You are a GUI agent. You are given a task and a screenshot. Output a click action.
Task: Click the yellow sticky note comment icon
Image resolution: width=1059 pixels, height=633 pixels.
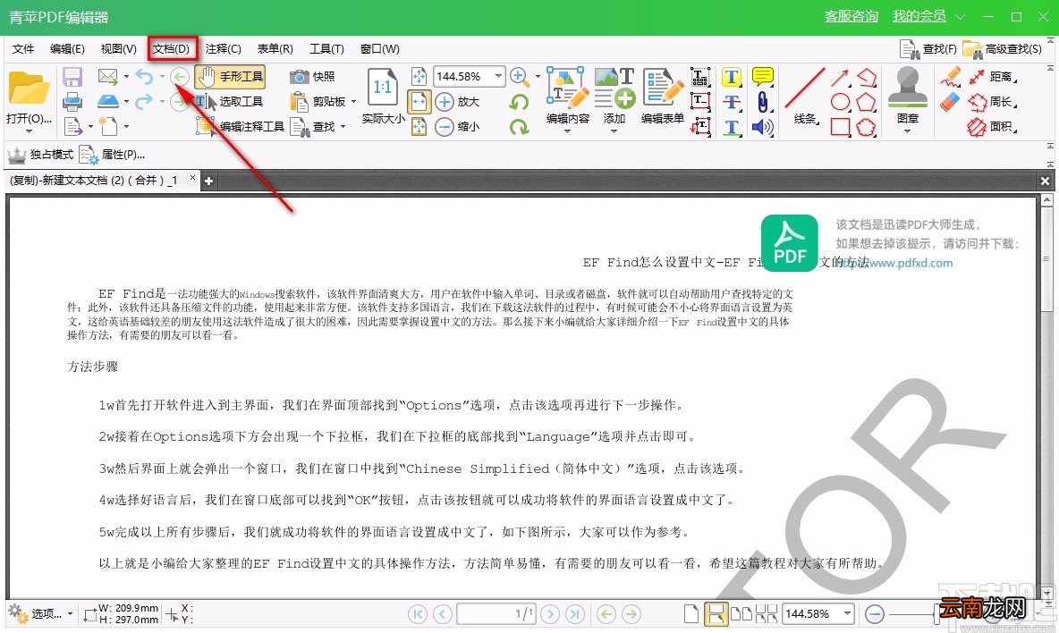point(763,76)
